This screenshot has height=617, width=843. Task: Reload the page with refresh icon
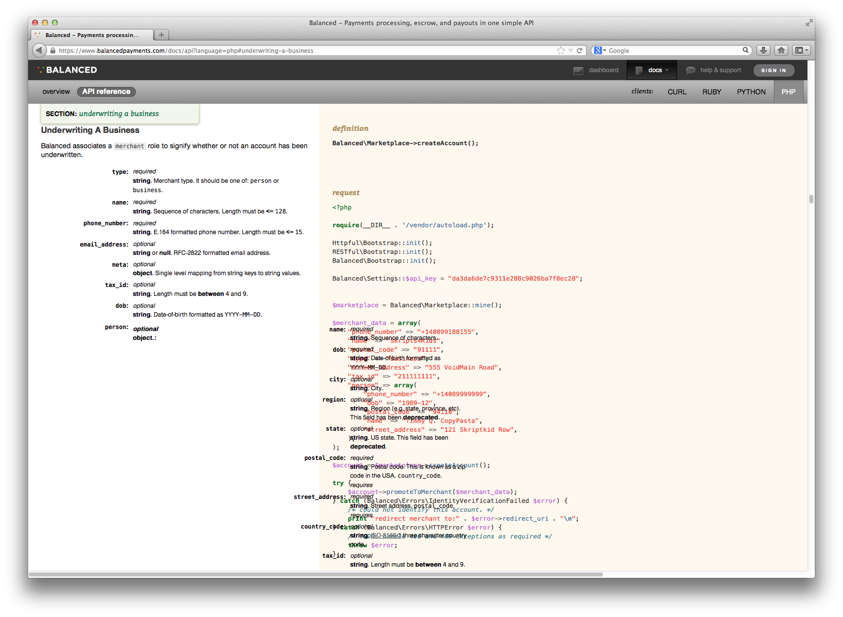580,50
